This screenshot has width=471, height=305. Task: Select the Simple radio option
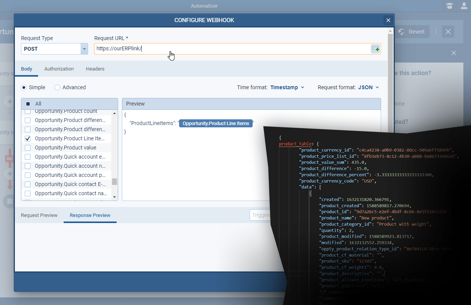(x=24, y=87)
